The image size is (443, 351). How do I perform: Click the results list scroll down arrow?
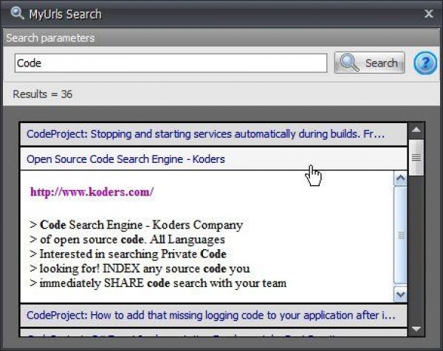(416, 329)
